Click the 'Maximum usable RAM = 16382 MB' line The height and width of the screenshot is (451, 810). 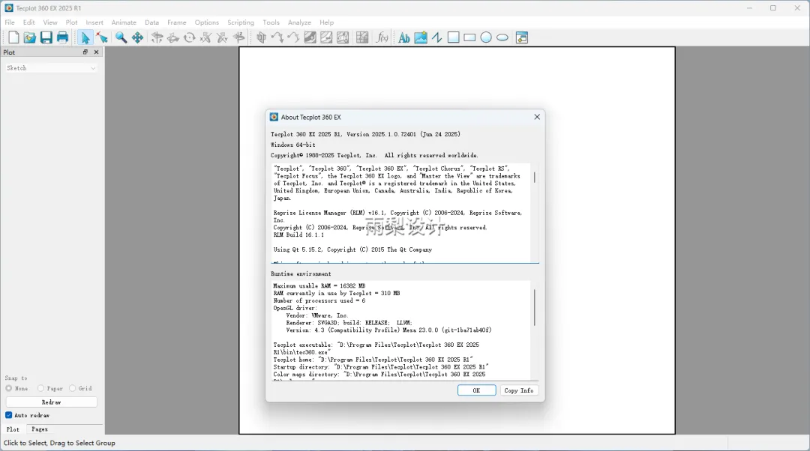pyautogui.click(x=319, y=286)
